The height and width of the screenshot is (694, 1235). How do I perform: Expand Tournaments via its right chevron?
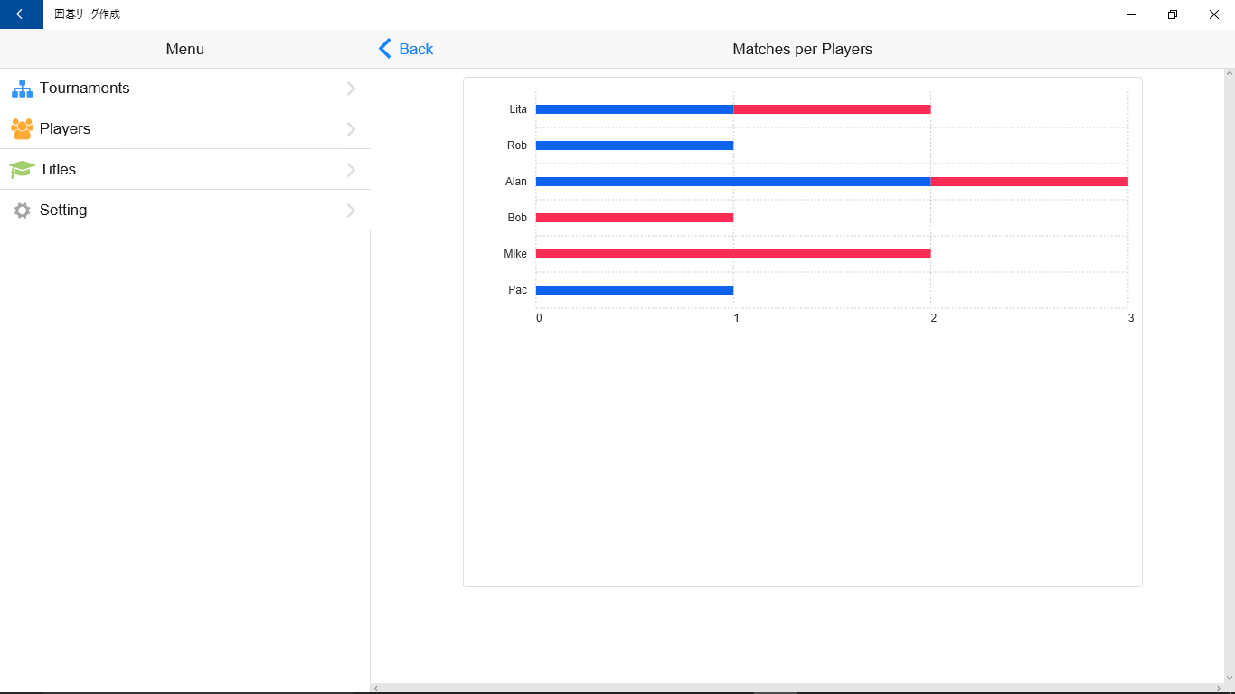(x=351, y=89)
